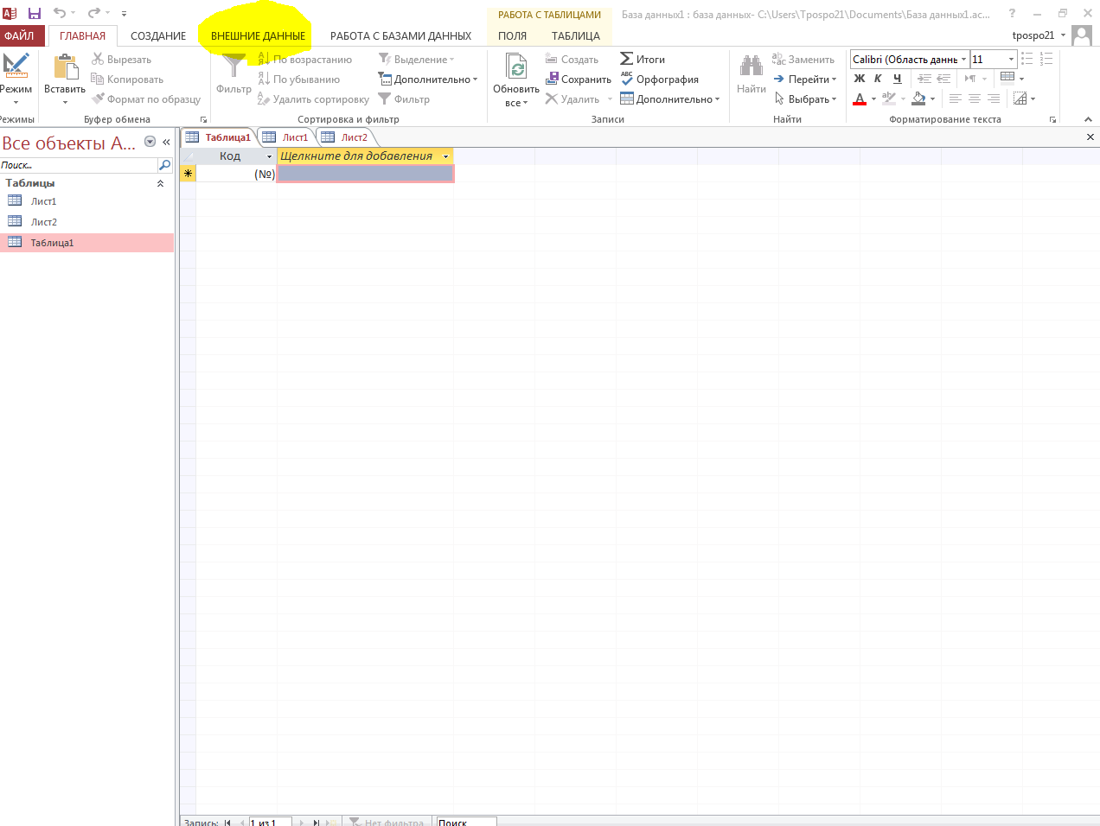The height and width of the screenshot is (826, 1100).
Task: Align text center
Action: click(975, 98)
